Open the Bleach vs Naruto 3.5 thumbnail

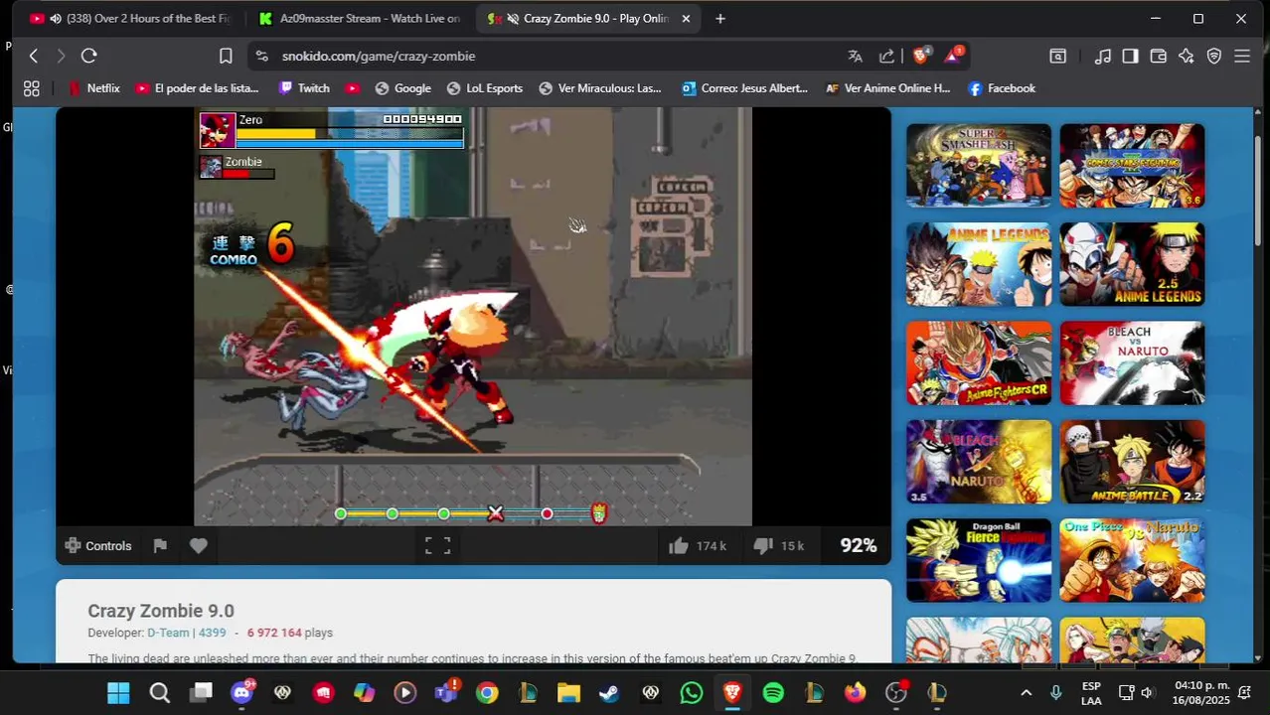[x=979, y=462]
